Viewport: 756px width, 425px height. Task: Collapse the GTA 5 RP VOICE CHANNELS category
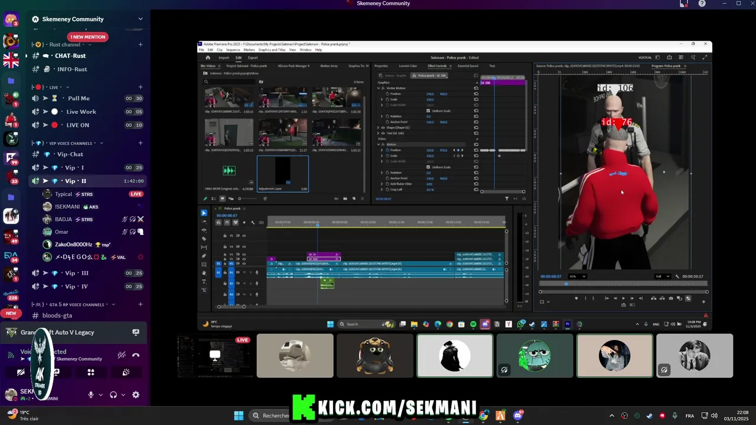pyautogui.click(x=73, y=305)
